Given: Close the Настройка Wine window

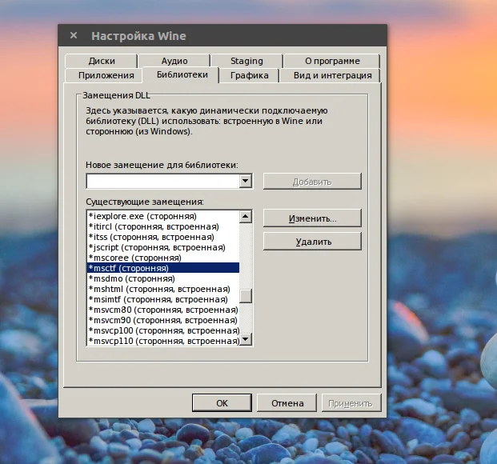Looking at the screenshot, I should click(x=74, y=35).
